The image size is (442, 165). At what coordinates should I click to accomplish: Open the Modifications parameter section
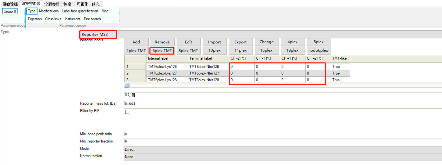tap(49, 11)
